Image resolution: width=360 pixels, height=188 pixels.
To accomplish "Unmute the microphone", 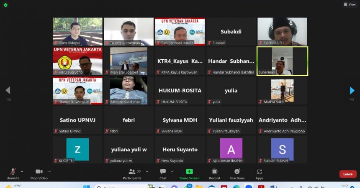I will 13,172.
